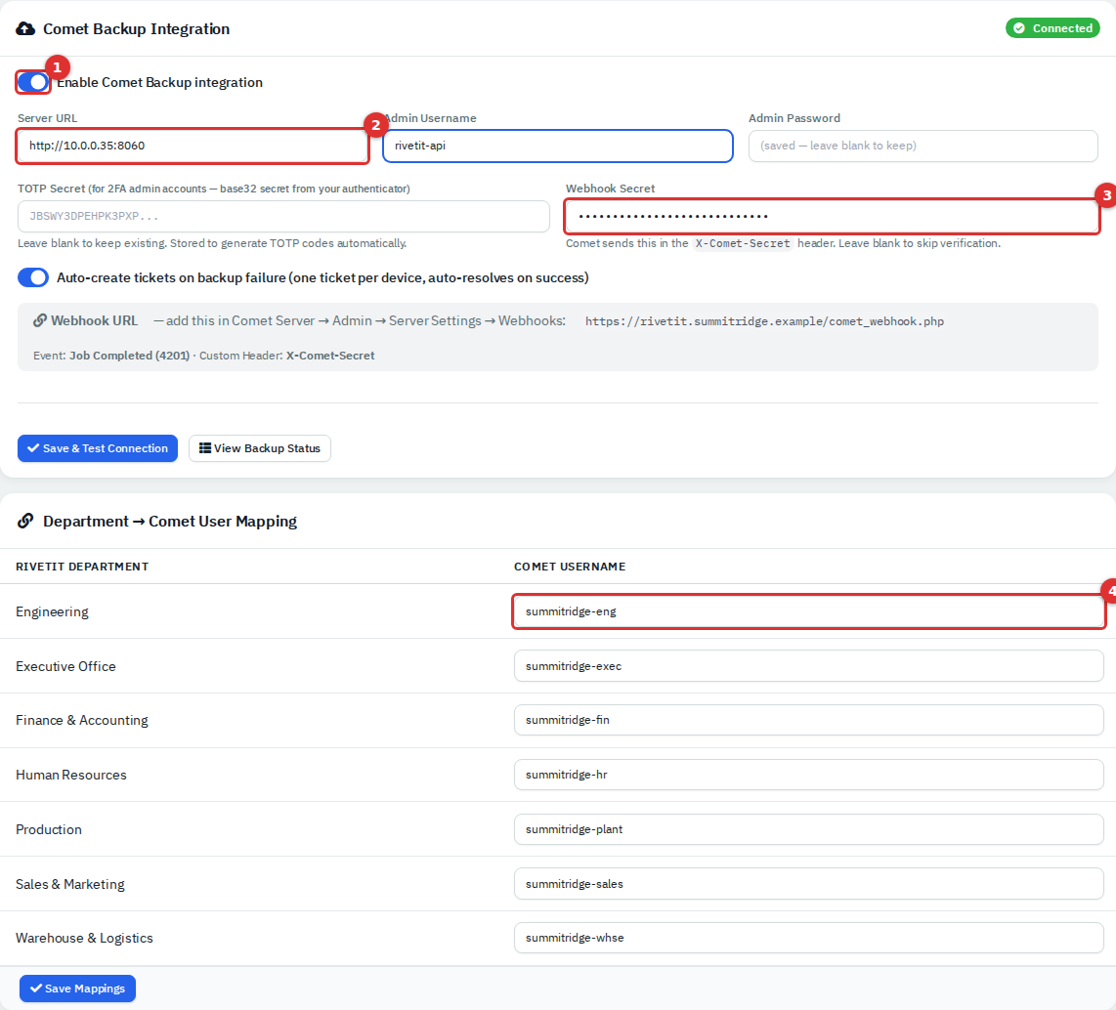Click the Leave blank to keep existing hint text
The width and height of the screenshot is (1116, 1010).
(212, 243)
